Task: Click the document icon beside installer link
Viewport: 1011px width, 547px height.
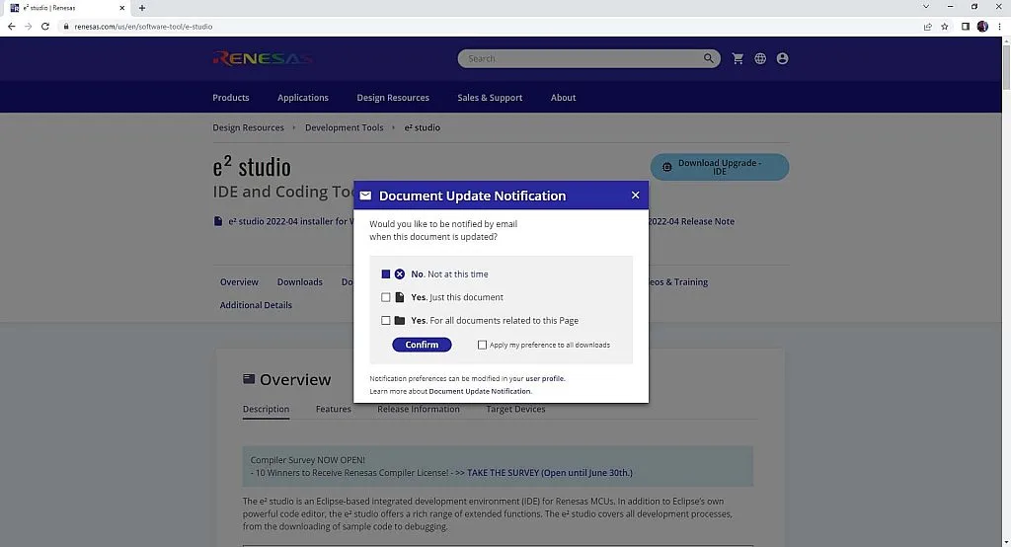Action: [x=218, y=221]
